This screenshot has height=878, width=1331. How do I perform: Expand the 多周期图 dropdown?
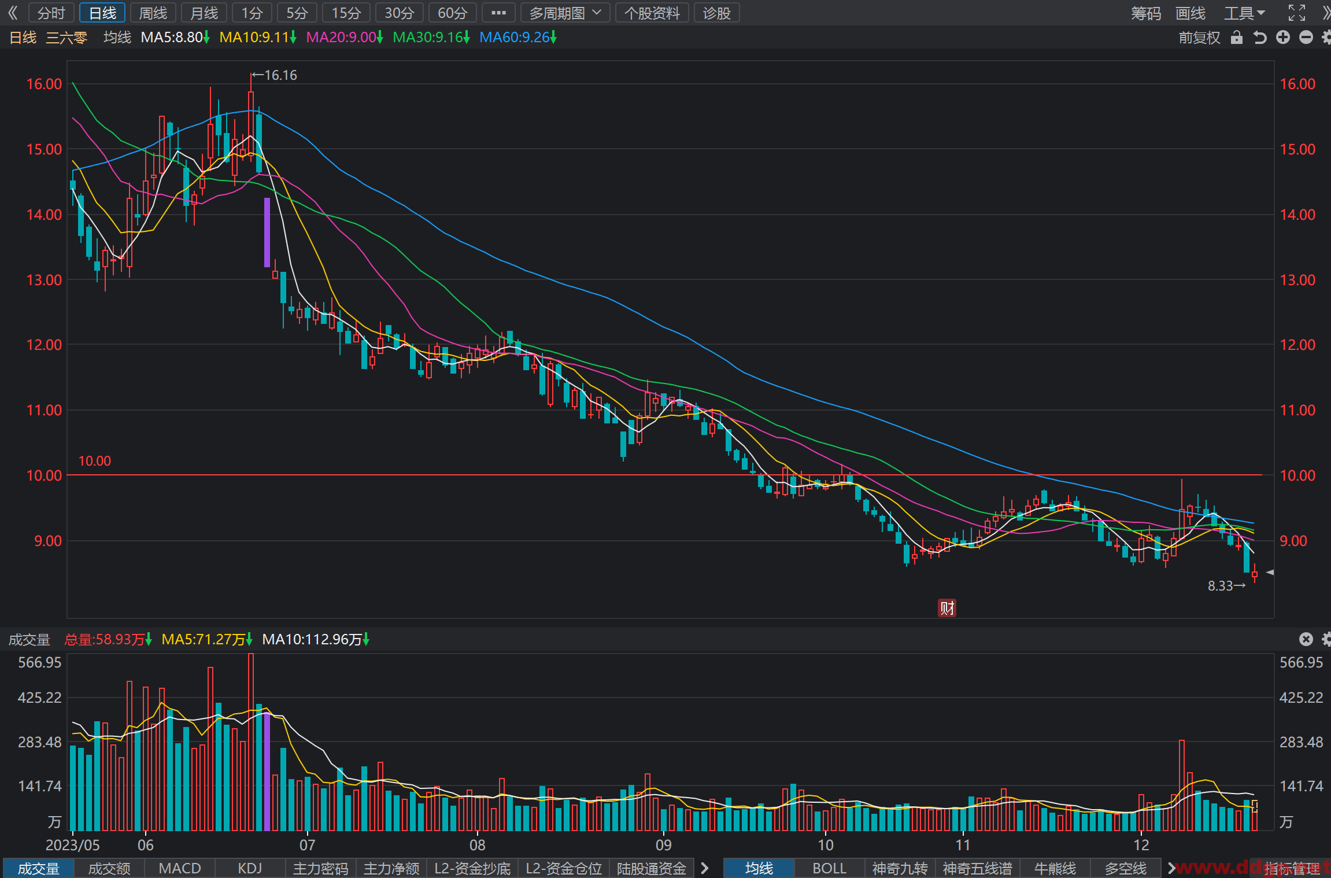pos(565,13)
